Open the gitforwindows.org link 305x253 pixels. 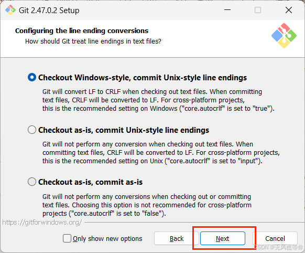tap(42, 222)
